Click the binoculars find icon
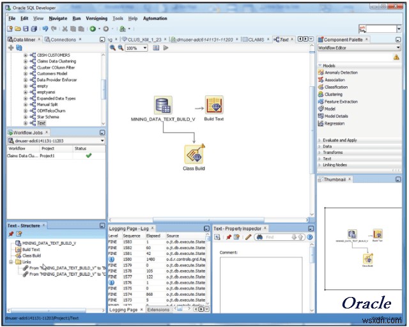 (260, 237)
